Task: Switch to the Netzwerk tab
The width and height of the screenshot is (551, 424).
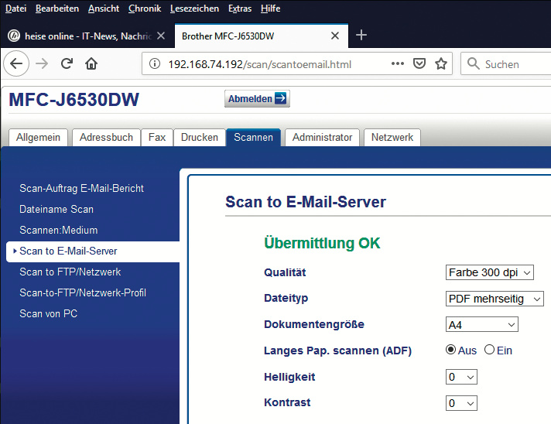Action: pos(392,138)
